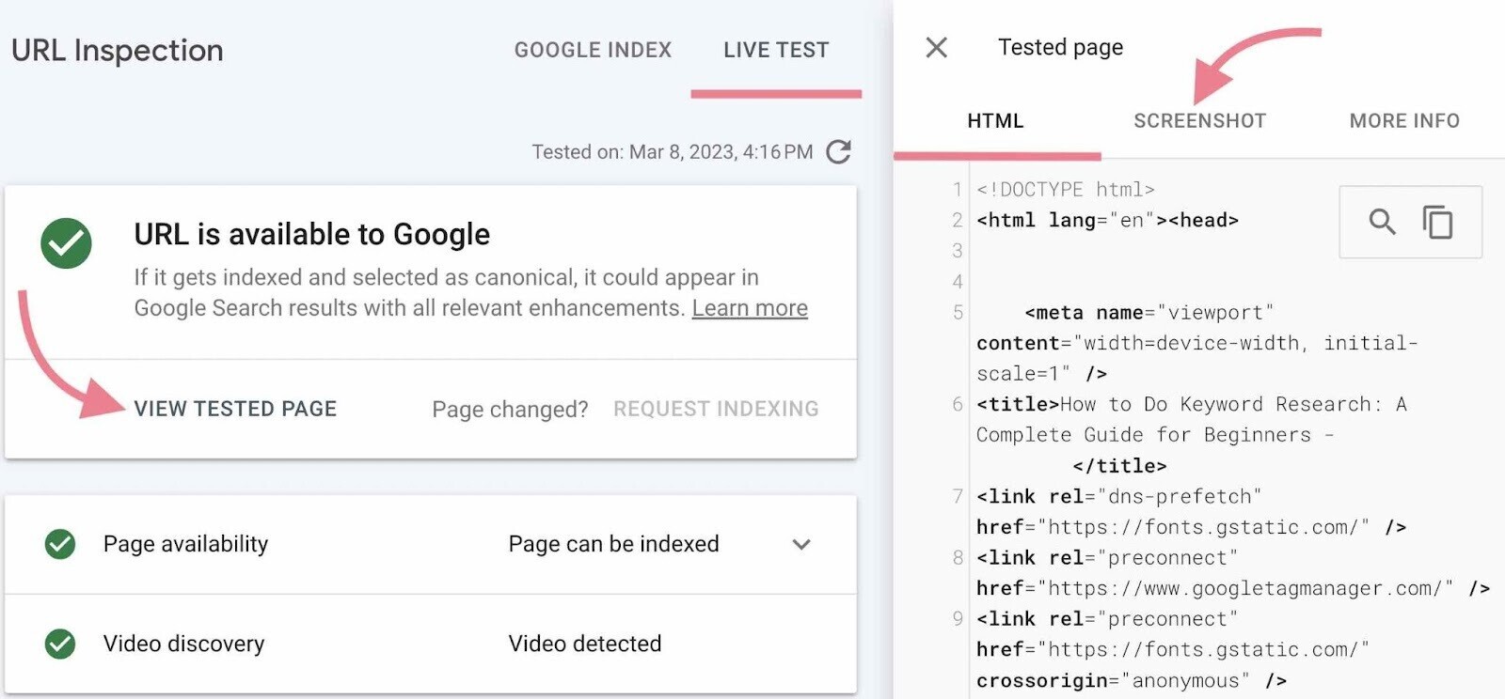This screenshot has width=1505, height=699.
Task: Select the Live Test tab
Action: click(776, 50)
